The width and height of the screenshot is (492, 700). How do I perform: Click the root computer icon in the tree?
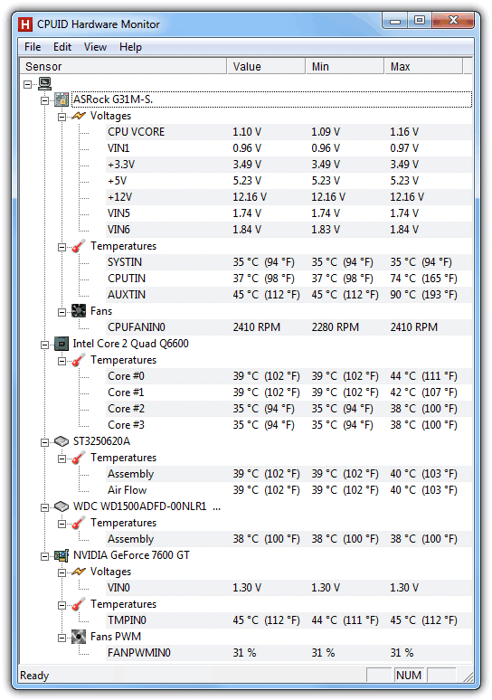[44, 83]
